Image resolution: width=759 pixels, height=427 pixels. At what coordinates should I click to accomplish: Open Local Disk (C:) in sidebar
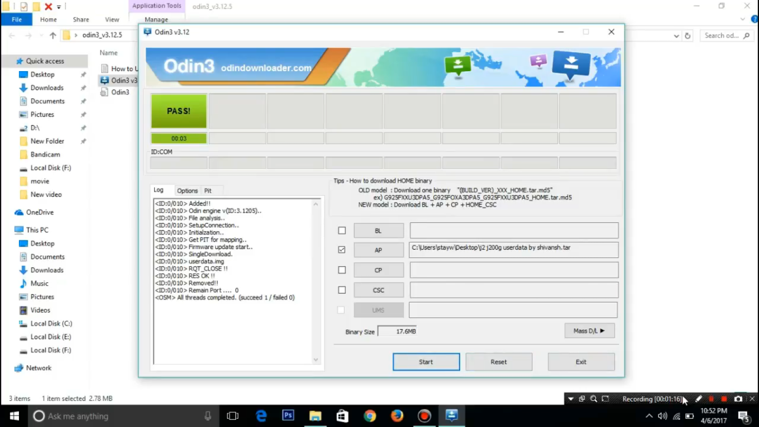[x=51, y=324]
